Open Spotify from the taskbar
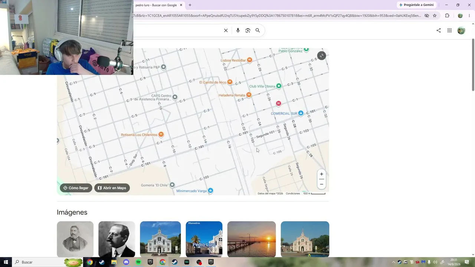 (138, 262)
